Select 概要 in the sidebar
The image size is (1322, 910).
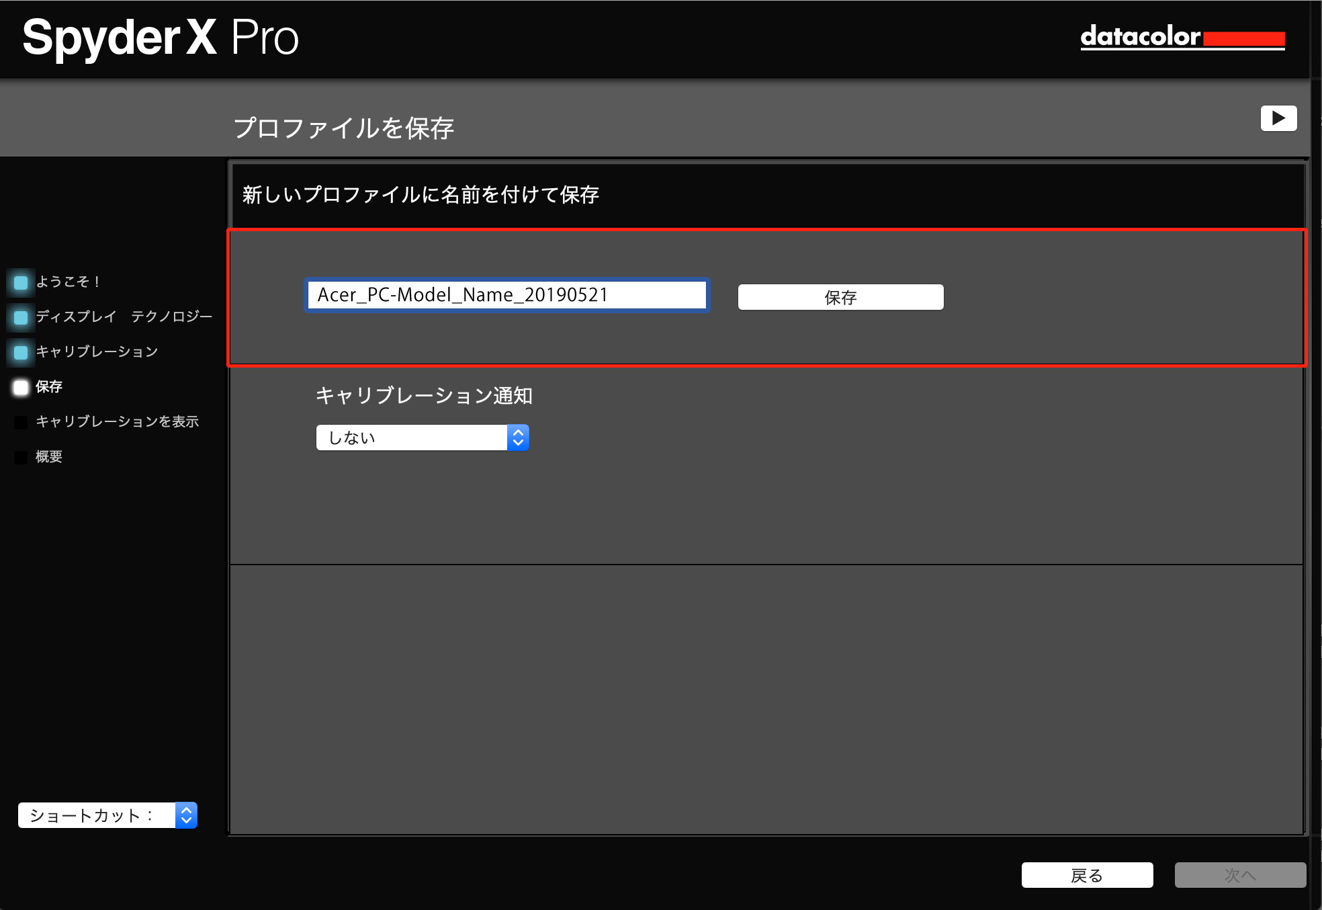(x=49, y=456)
